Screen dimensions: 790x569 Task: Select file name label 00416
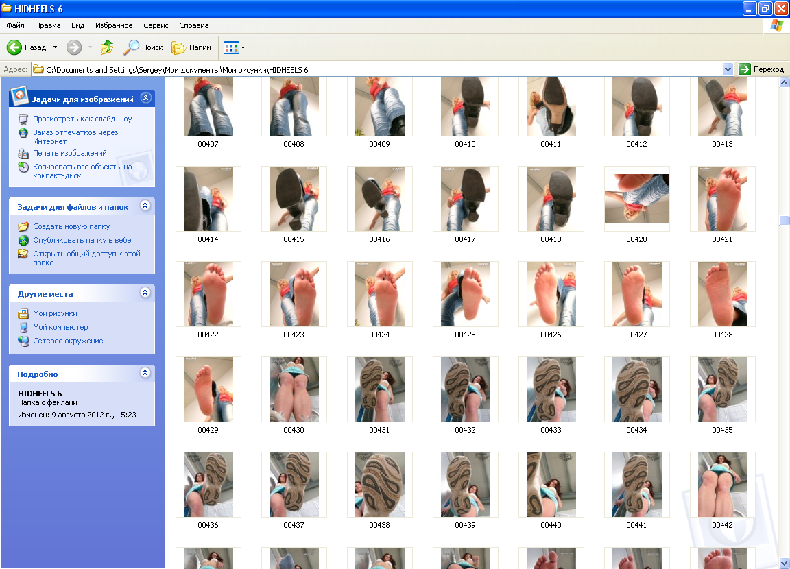click(379, 239)
